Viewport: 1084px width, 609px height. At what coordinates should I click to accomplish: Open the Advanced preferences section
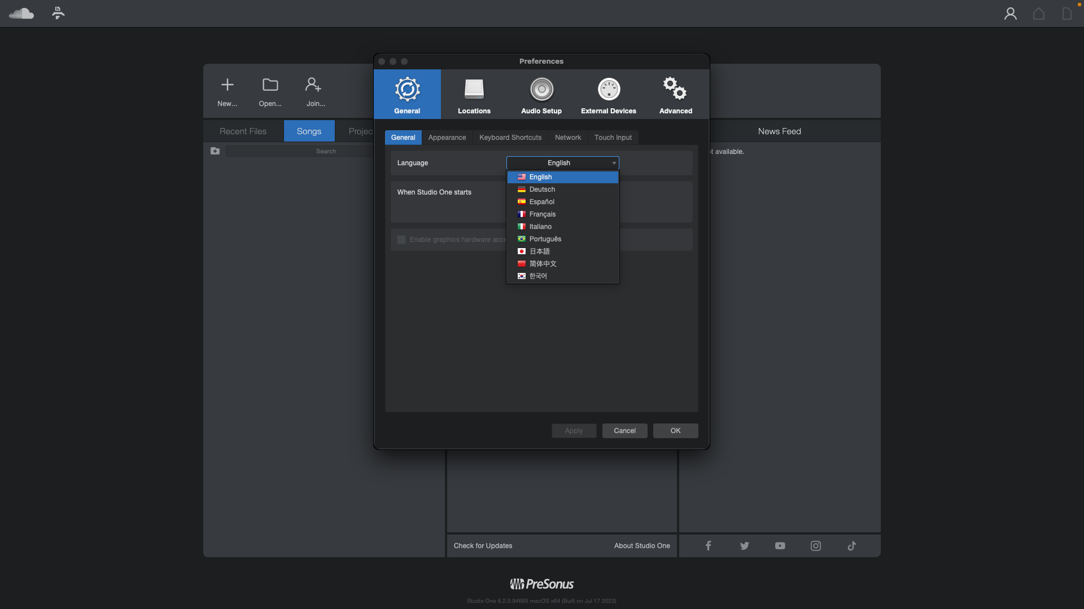[675, 95]
